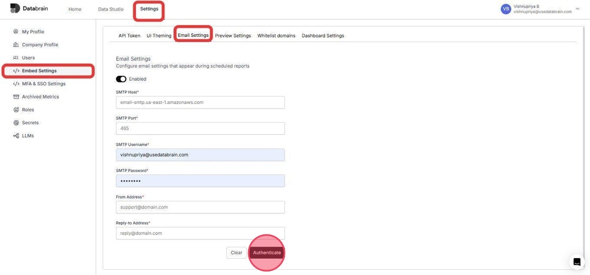
Task: Go to the Home menu
Action: pyautogui.click(x=75, y=9)
